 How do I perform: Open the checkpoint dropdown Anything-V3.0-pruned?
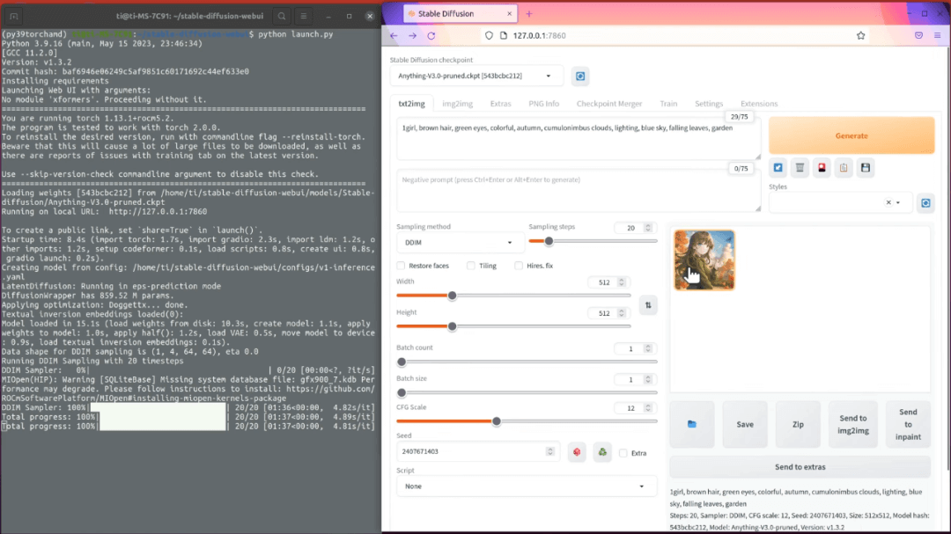[x=476, y=77]
